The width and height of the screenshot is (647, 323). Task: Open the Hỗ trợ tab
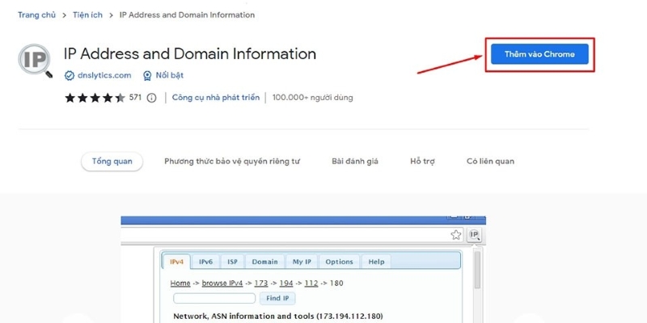422,161
